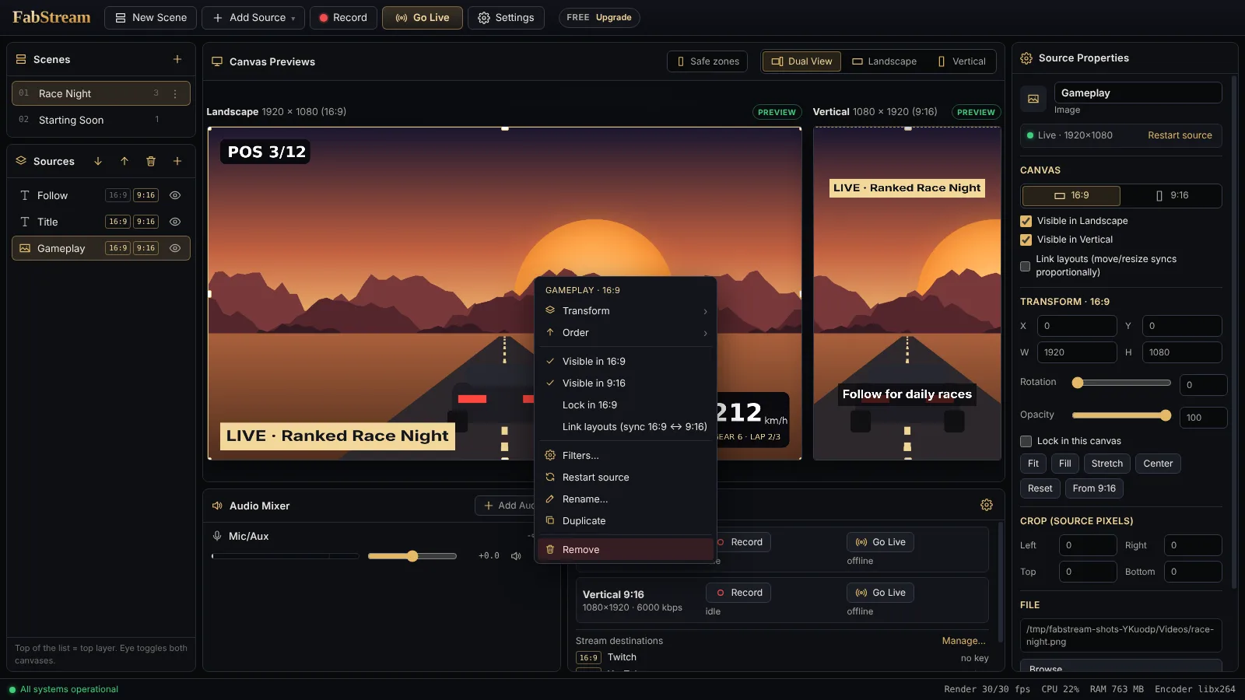
Task: Choose Restart source in context menu
Action: tap(626, 477)
